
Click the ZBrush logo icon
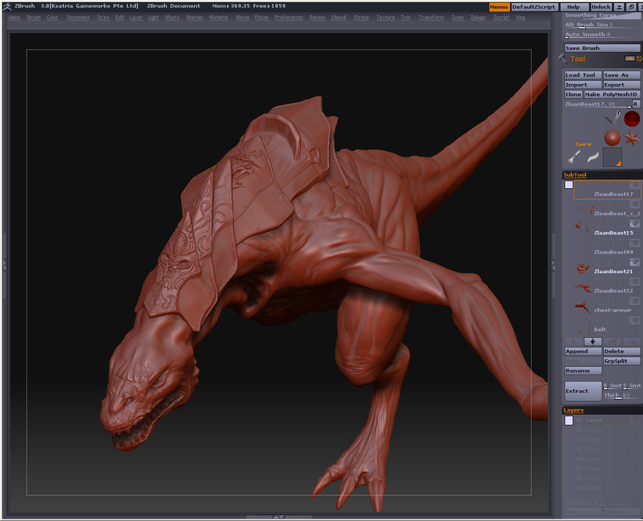[7, 6]
